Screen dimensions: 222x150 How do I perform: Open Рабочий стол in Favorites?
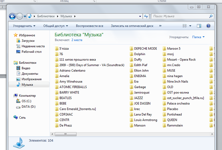click(31, 52)
